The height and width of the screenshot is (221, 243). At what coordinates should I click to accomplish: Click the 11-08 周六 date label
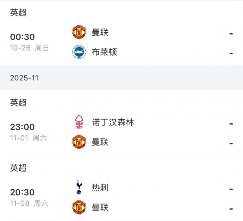click(29, 203)
